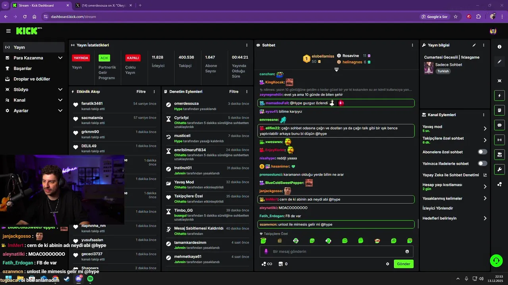Select Droplar ve ödüller in navigation
This screenshot has height=285, width=508.
click(x=34, y=79)
